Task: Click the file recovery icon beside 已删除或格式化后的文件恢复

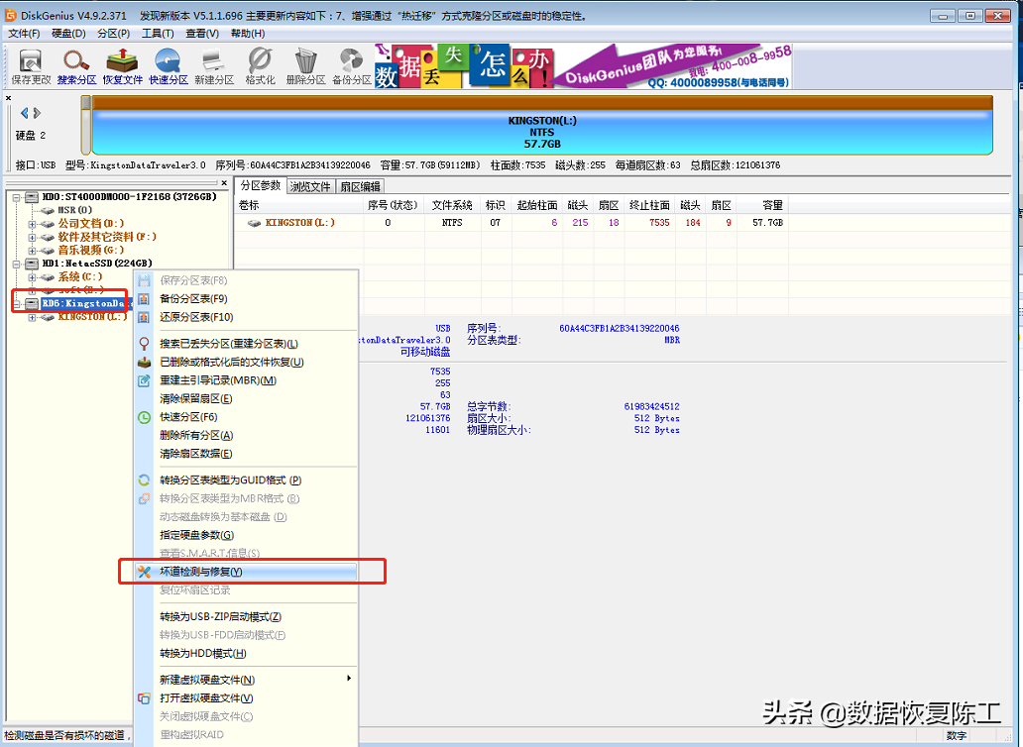Action: coord(144,363)
